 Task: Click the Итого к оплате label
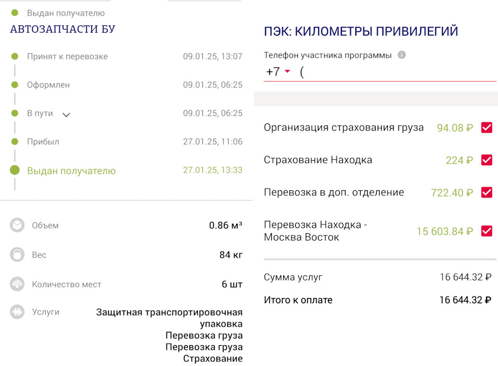[x=298, y=300]
